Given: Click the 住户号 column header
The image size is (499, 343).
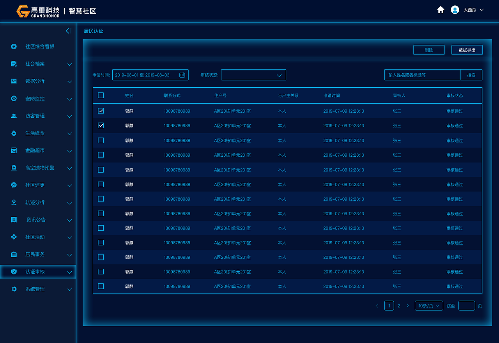Looking at the screenshot, I should 220,95.
